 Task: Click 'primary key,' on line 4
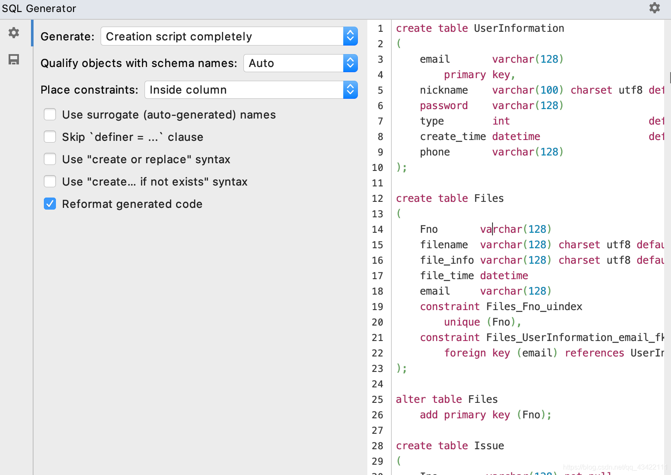(480, 75)
